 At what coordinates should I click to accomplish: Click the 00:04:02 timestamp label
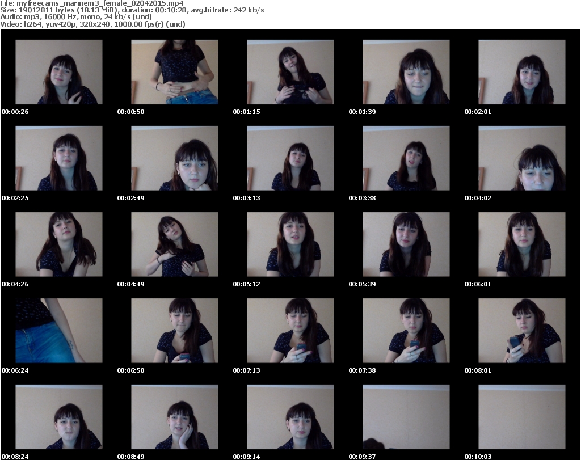tap(478, 198)
